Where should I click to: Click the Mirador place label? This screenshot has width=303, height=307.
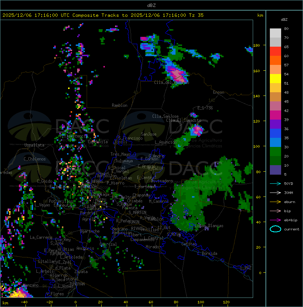point(153,247)
